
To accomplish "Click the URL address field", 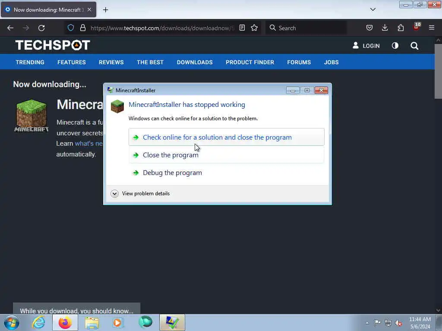I will 162,28.
